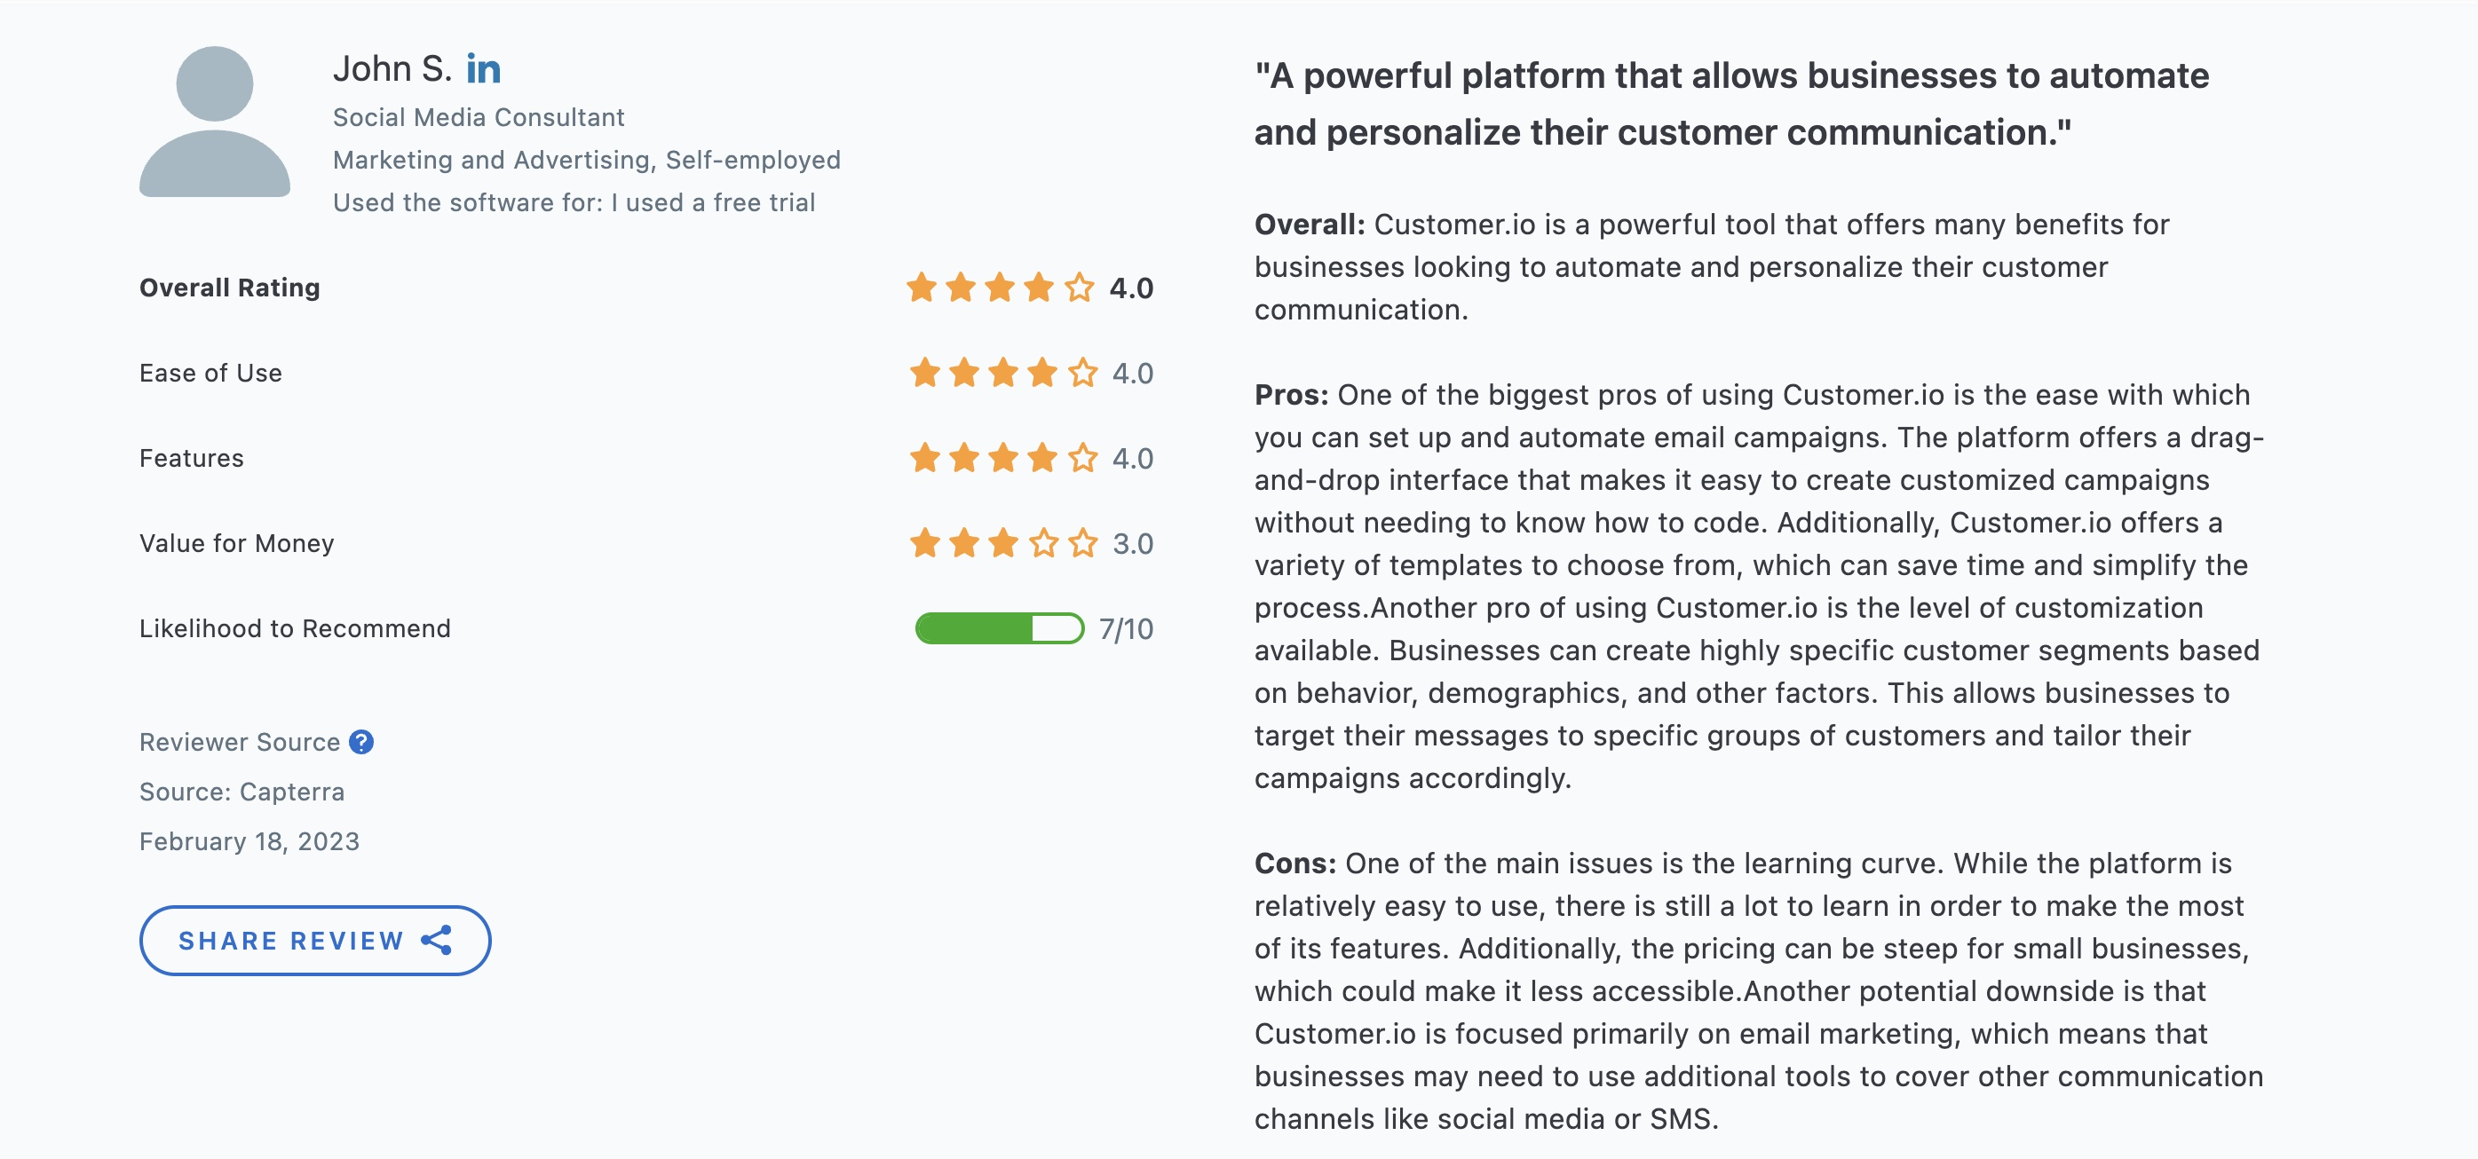Expand the Overall Rating row label
The height and width of the screenshot is (1159, 2478).
(230, 287)
